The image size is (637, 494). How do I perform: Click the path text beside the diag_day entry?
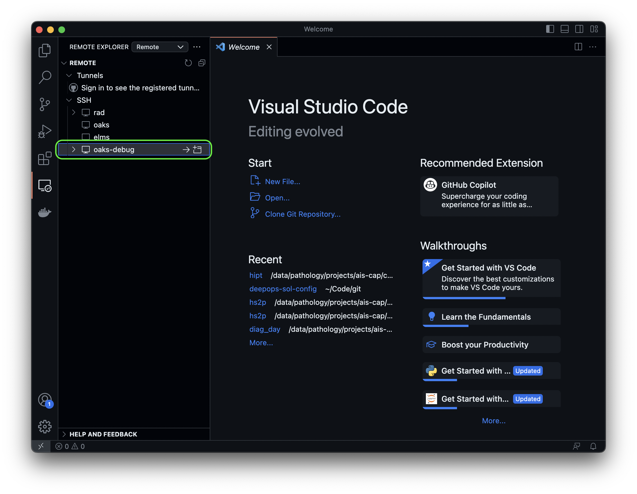pyautogui.click(x=340, y=329)
